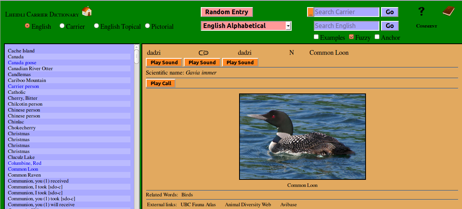Click the home house icon
The width and height of the screenshot is (462, 209).
87,11
